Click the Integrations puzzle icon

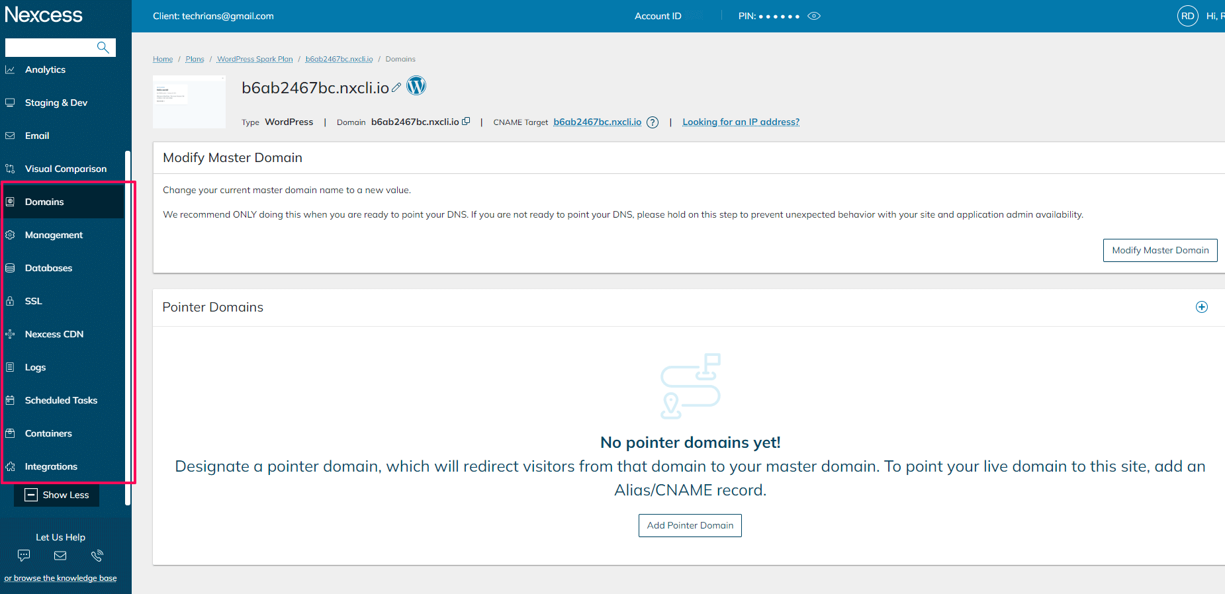(x=10, y=466)
